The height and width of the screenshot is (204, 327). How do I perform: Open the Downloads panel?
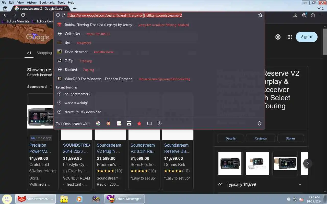295,15
